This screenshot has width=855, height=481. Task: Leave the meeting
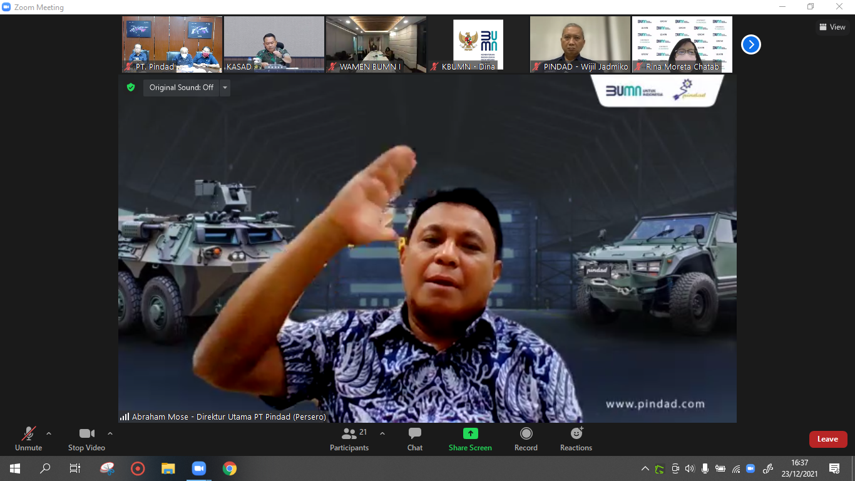(827, 439)
